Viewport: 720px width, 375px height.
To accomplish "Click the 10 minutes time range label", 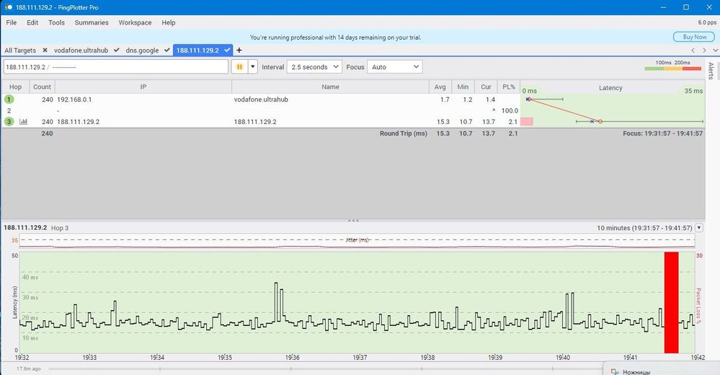I will click(644, 228).
